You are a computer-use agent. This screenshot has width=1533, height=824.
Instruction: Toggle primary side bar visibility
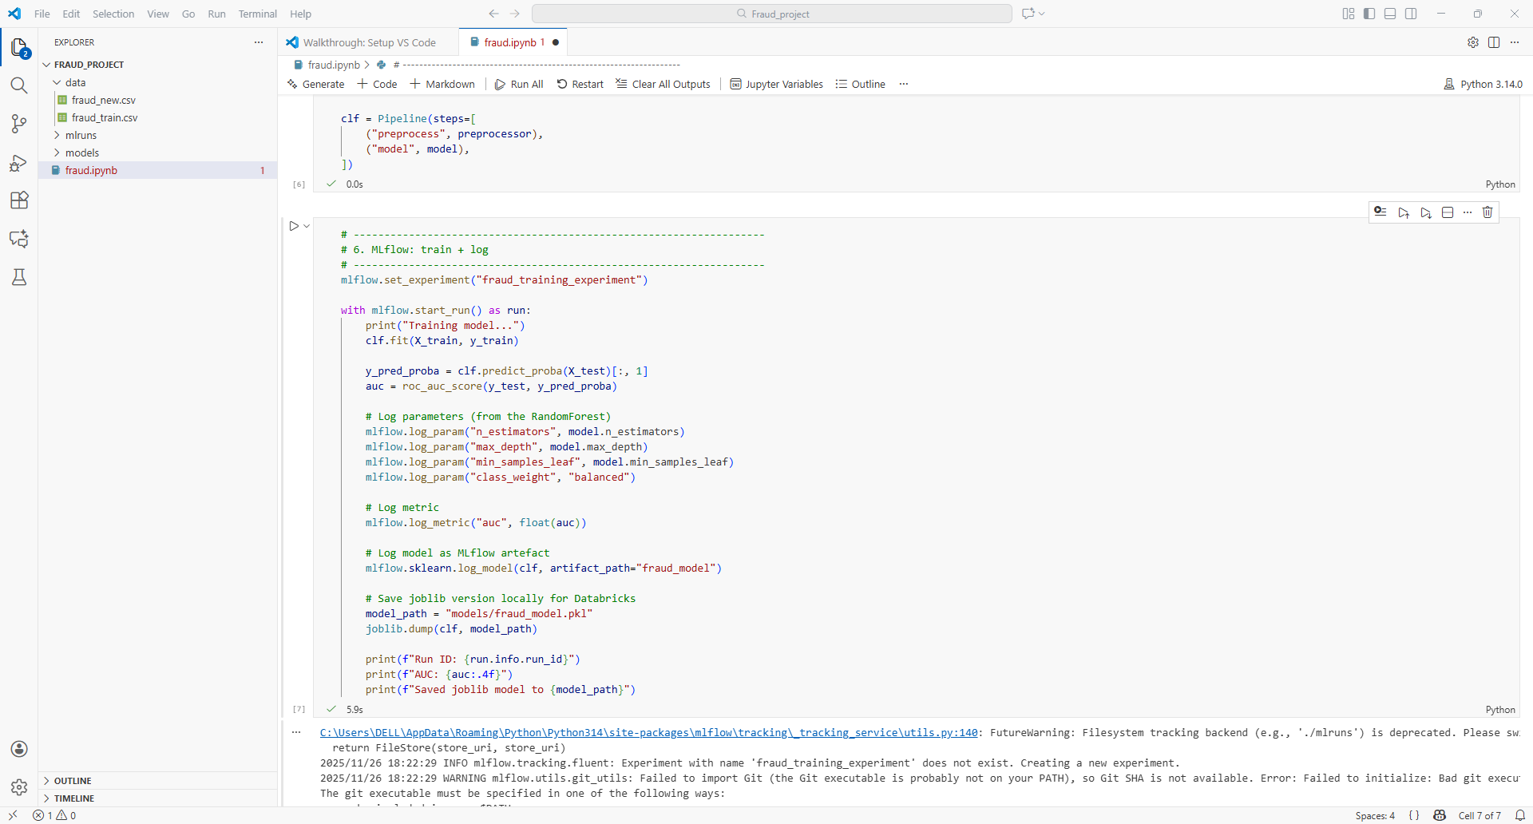point(1369,14)
